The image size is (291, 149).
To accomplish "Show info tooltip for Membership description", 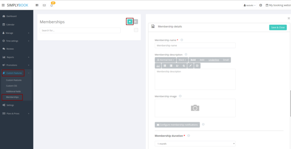I will click(186, 55).
